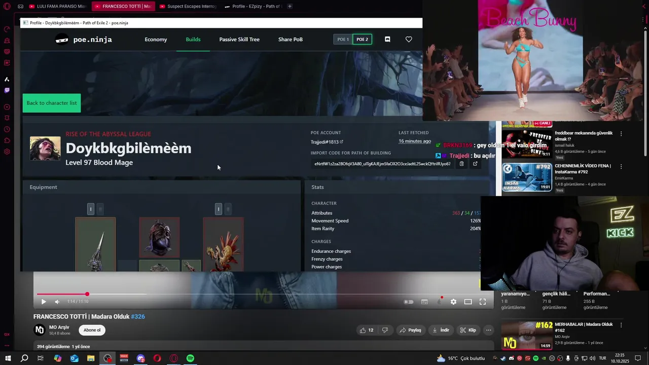
Task: Toggle YouTube autoplay switch
Action: click(409, 302)
